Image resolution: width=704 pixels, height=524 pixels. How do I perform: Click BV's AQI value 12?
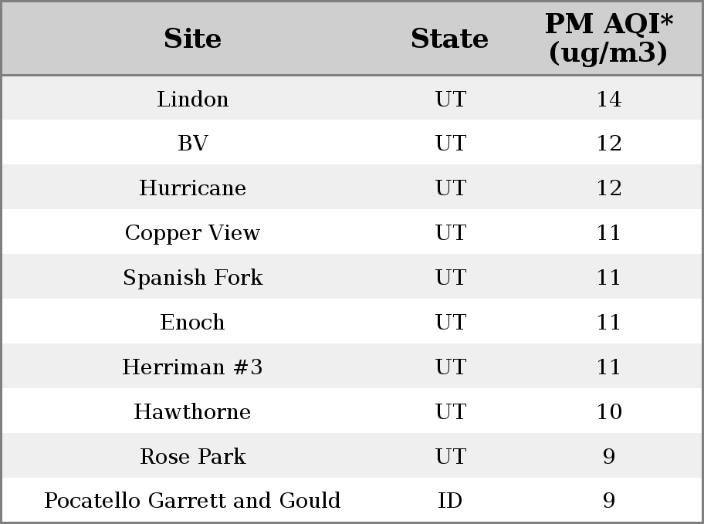(x=609, y=144)
